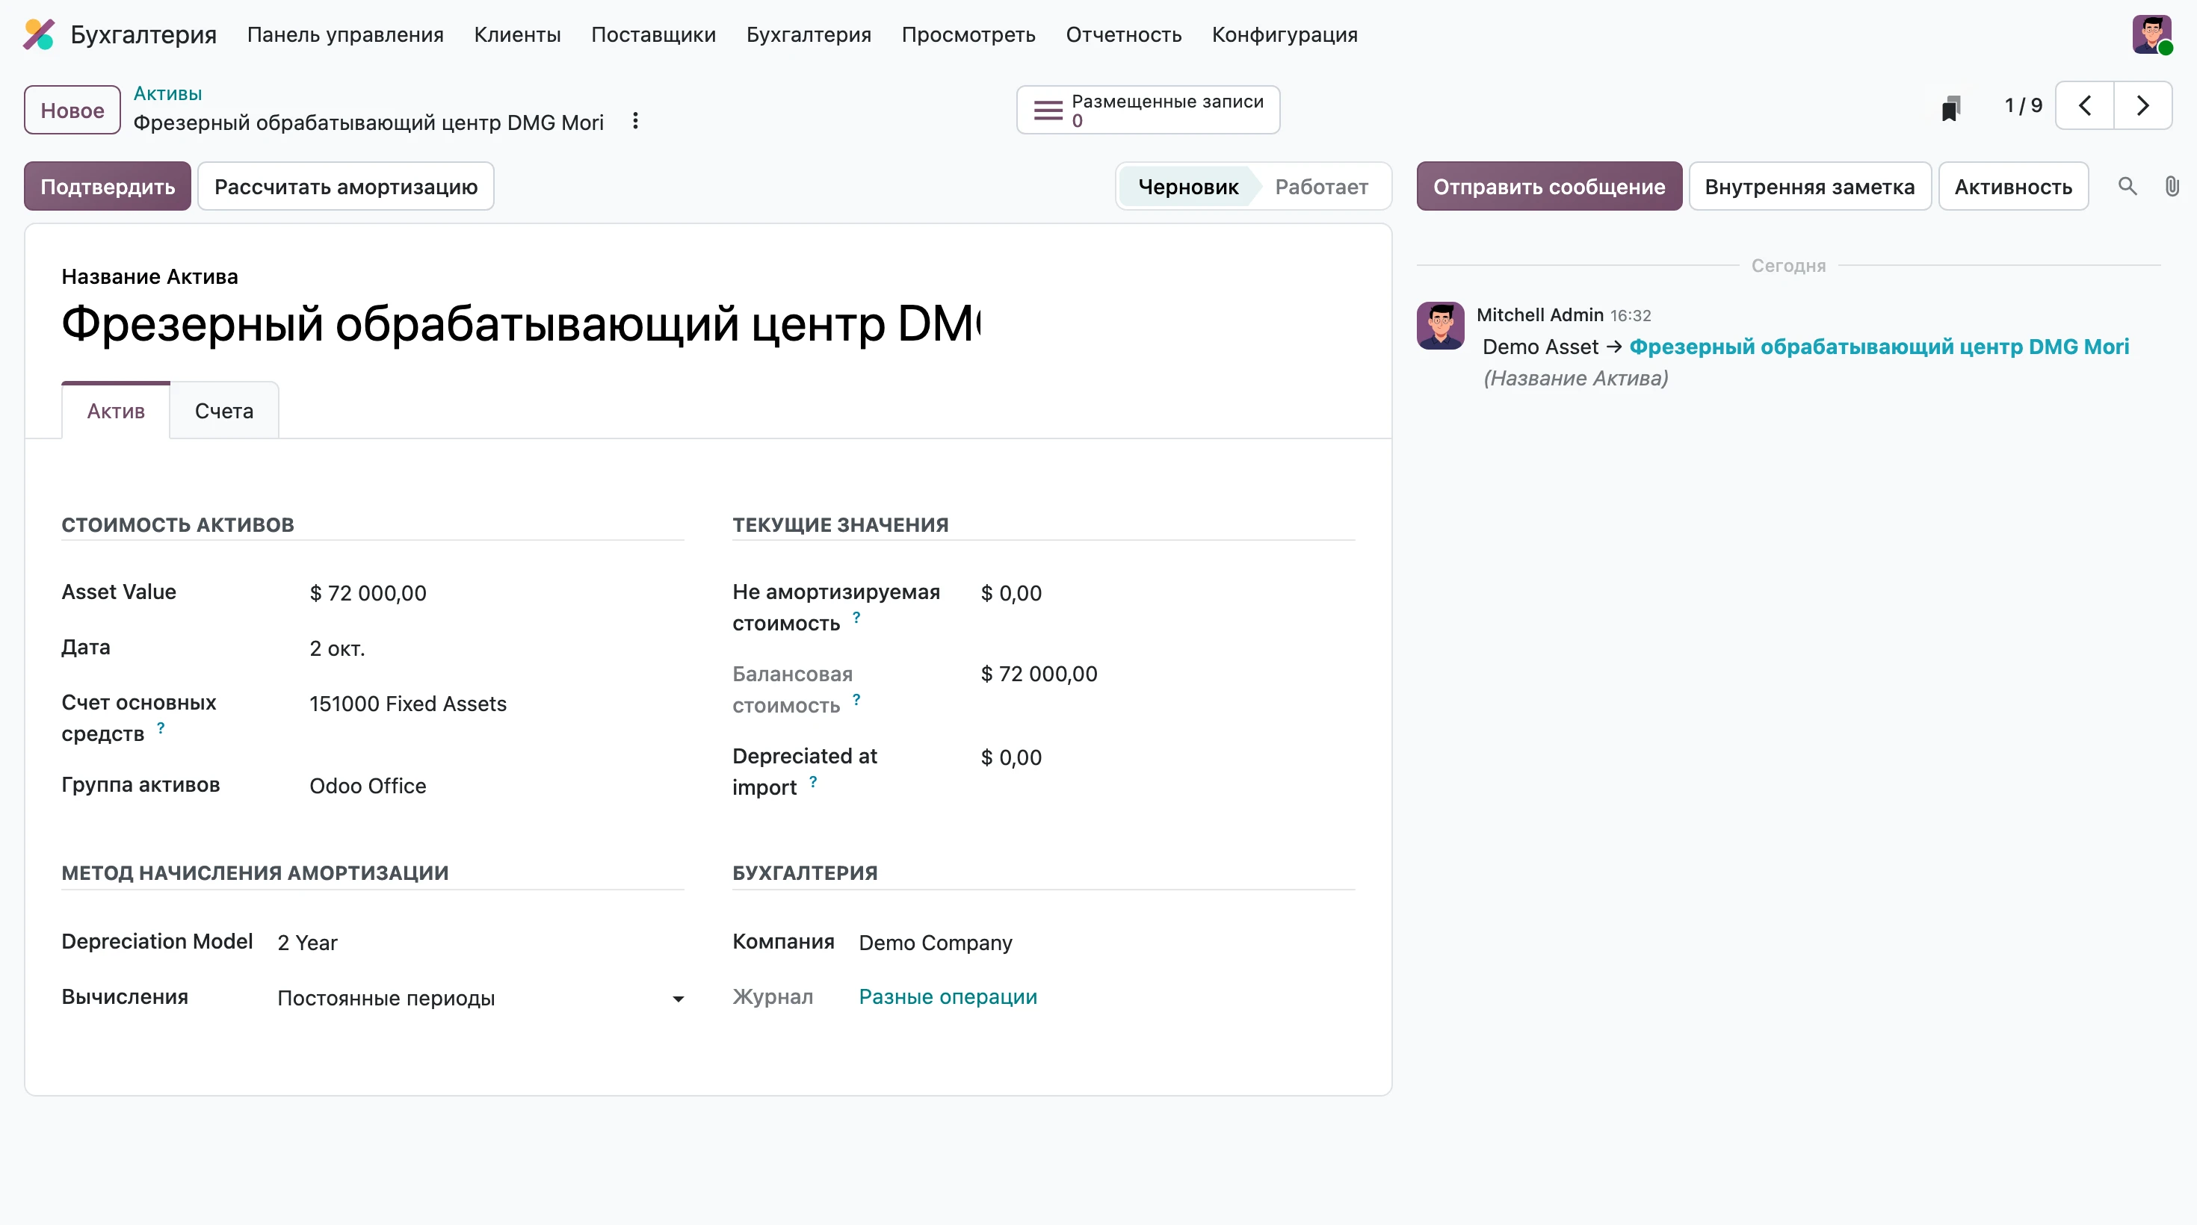This screenshot has height=1225, width=2197.
Task: Show help tooltip for Счет основных средств
Action: [161, 728]
